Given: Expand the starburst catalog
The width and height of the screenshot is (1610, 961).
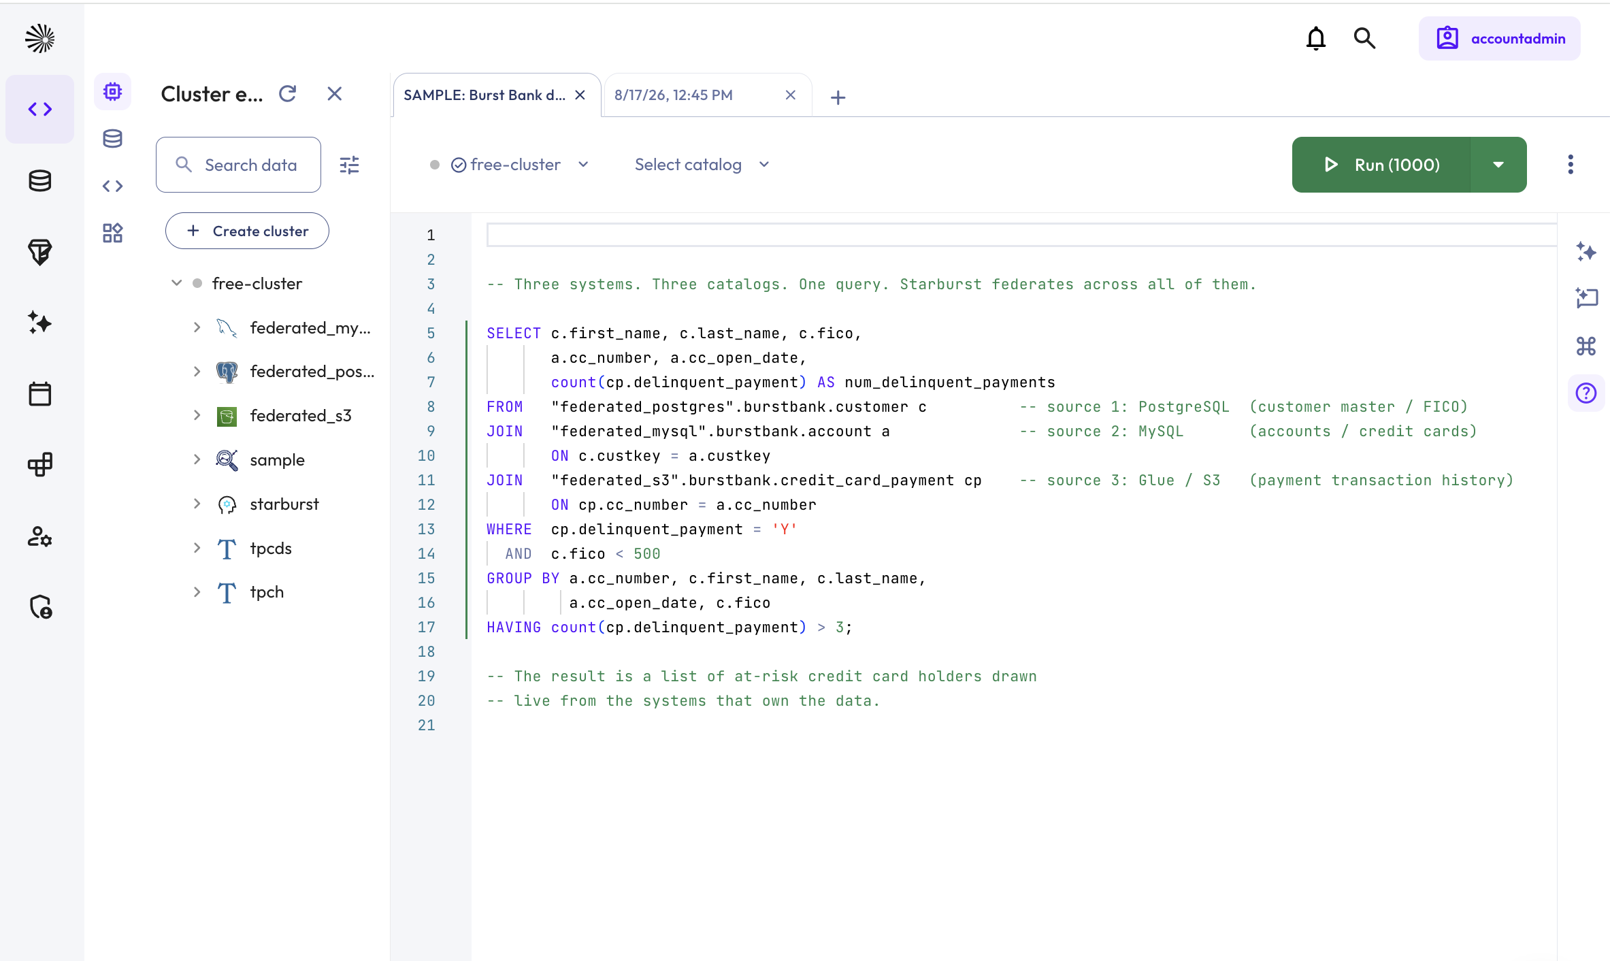Looking at the screenshot, I should pyautogui.click(x=197, y=504).
